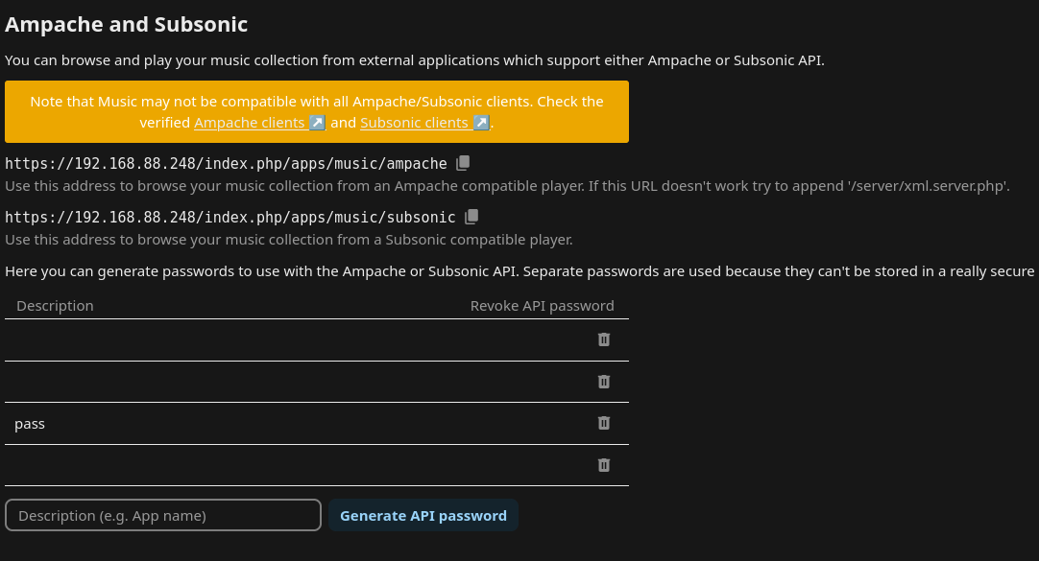Click external arrow icon after Subsonic clients
The width and height of the screenshot is (1039, 561).
click(x=481, y=123)
